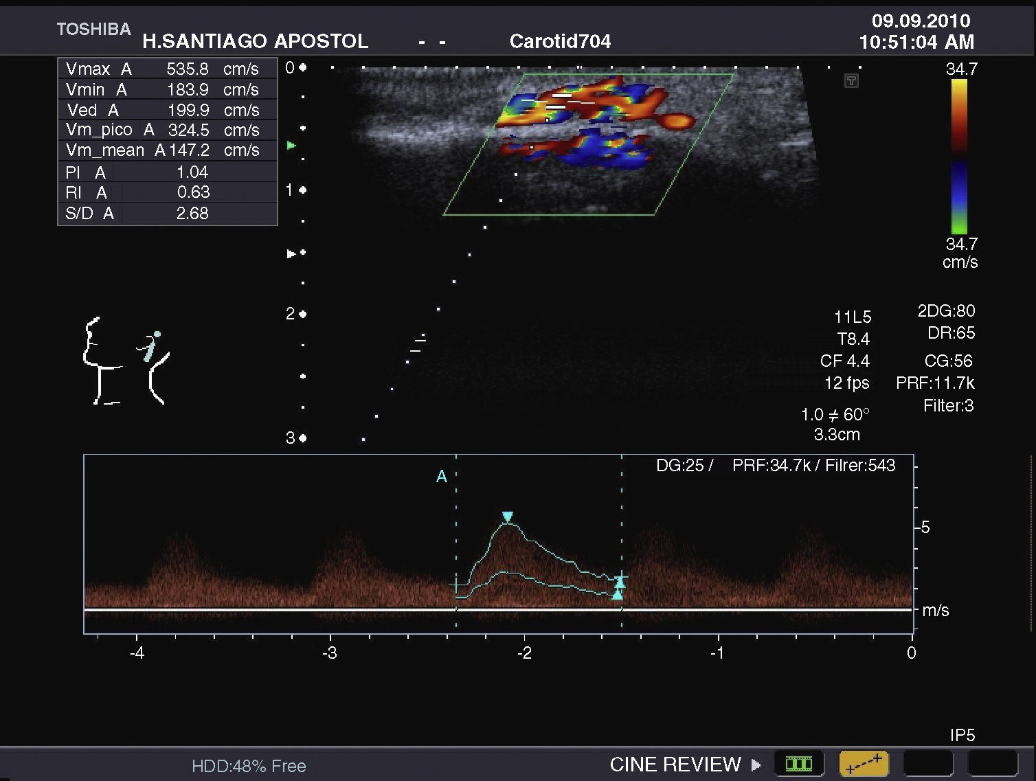Play the cine review with the arrow

[x=756, y=765]
